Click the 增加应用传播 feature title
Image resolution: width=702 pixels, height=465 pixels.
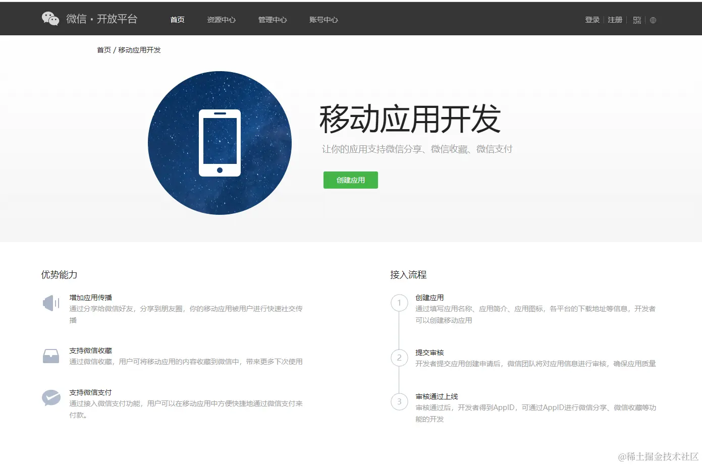pyautogui.click(x=91, y=298)
